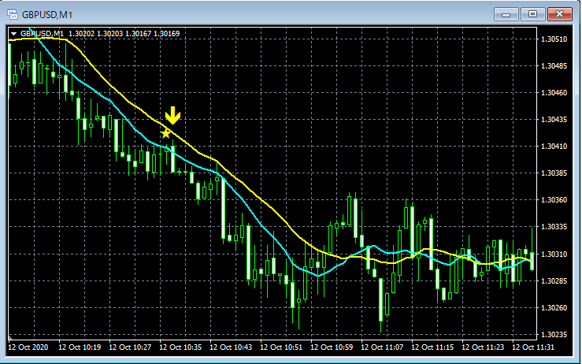582x364 pixels.
Task: Click price label 1.30485 on scale
Action: pos(554,65)
